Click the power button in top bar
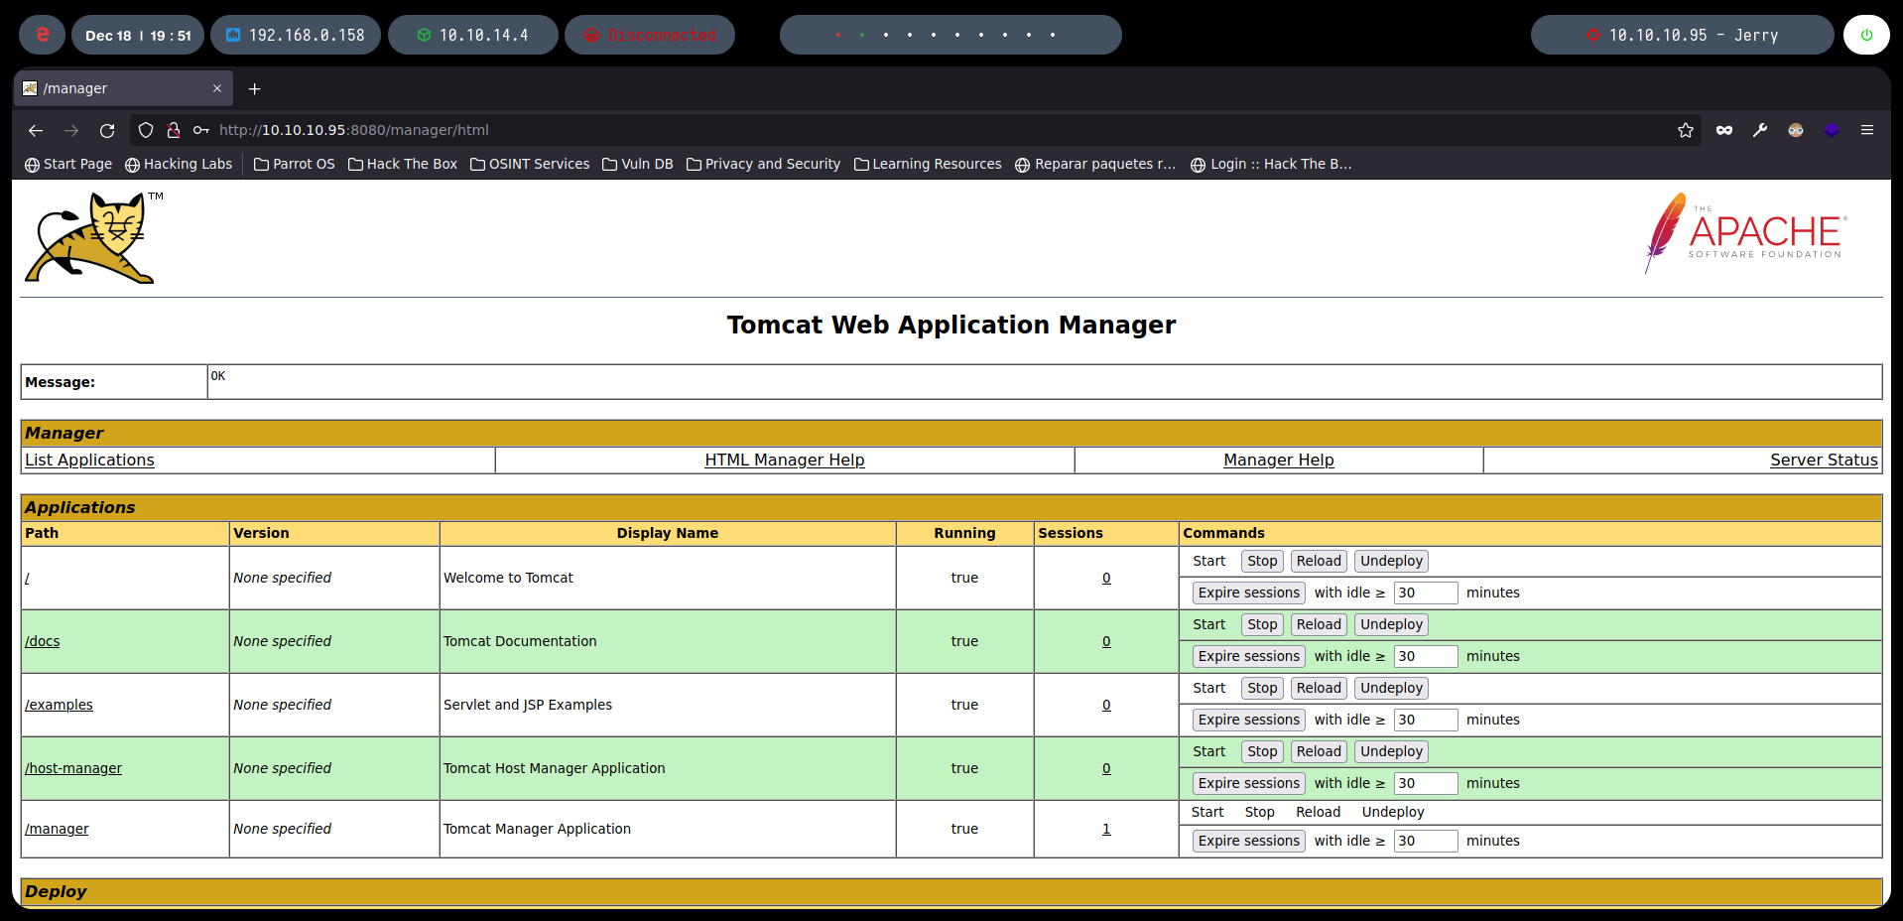This screenshot has width=1903, height=921. 1866,35
